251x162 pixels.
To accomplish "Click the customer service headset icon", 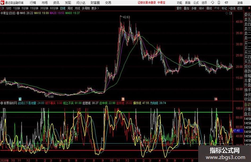I will pos(212,3).
